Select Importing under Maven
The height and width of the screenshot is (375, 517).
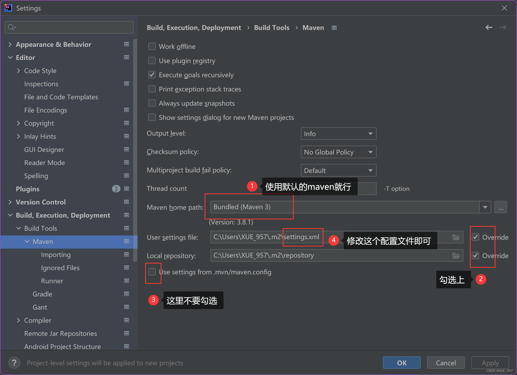[56, 255]
